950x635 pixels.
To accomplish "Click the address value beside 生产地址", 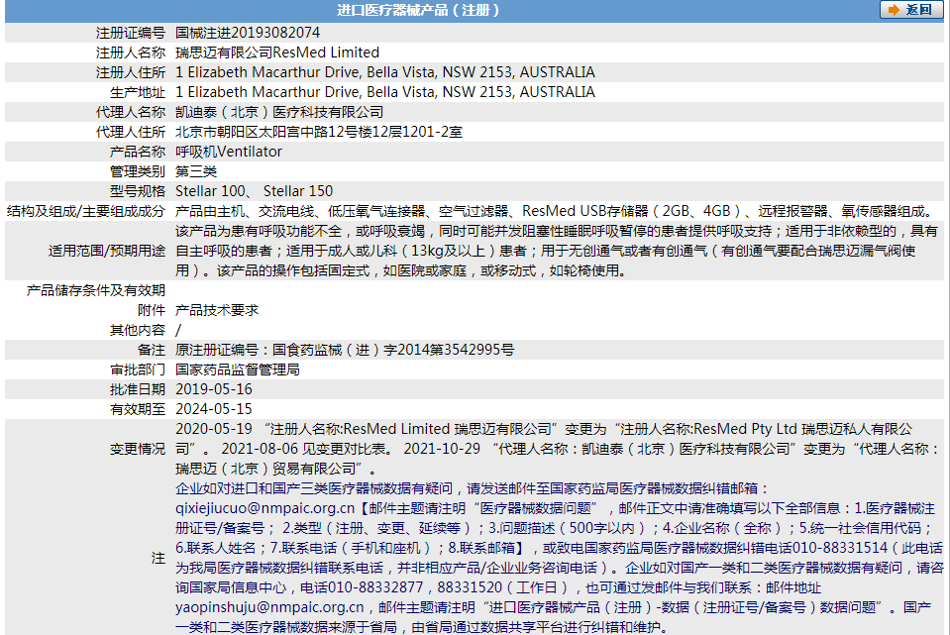I will click(x=384, y=92).
